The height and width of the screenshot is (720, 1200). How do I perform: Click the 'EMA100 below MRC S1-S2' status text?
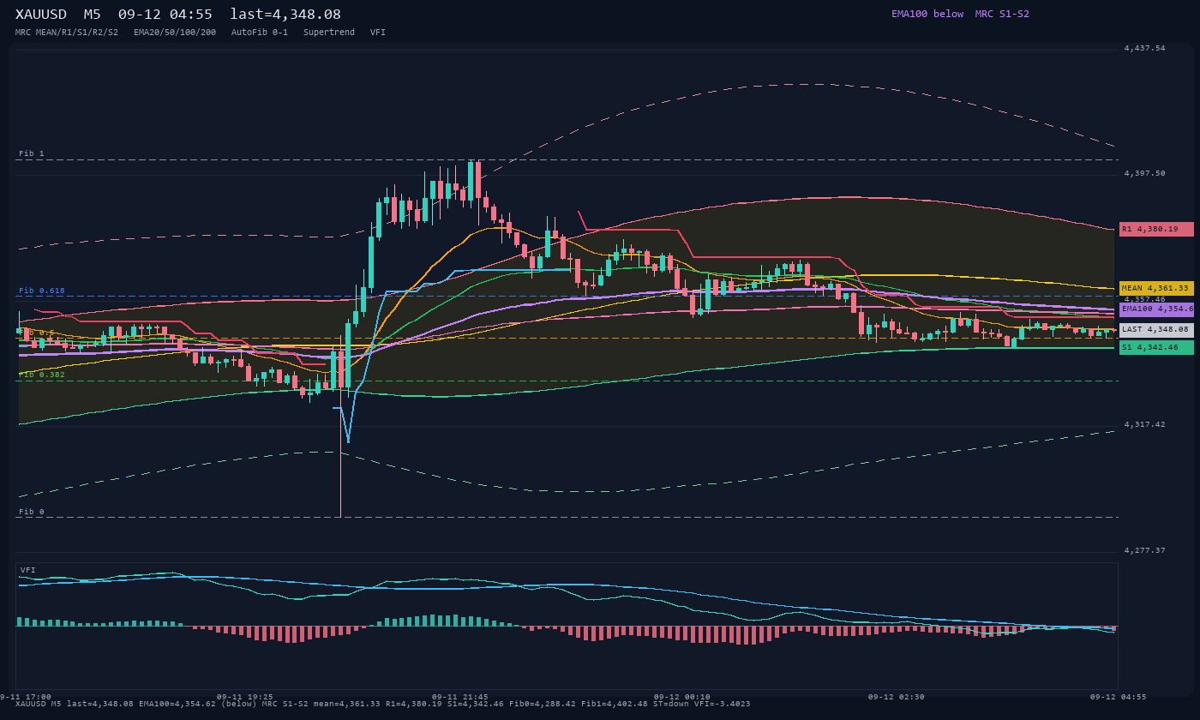(x=960, y=14)
